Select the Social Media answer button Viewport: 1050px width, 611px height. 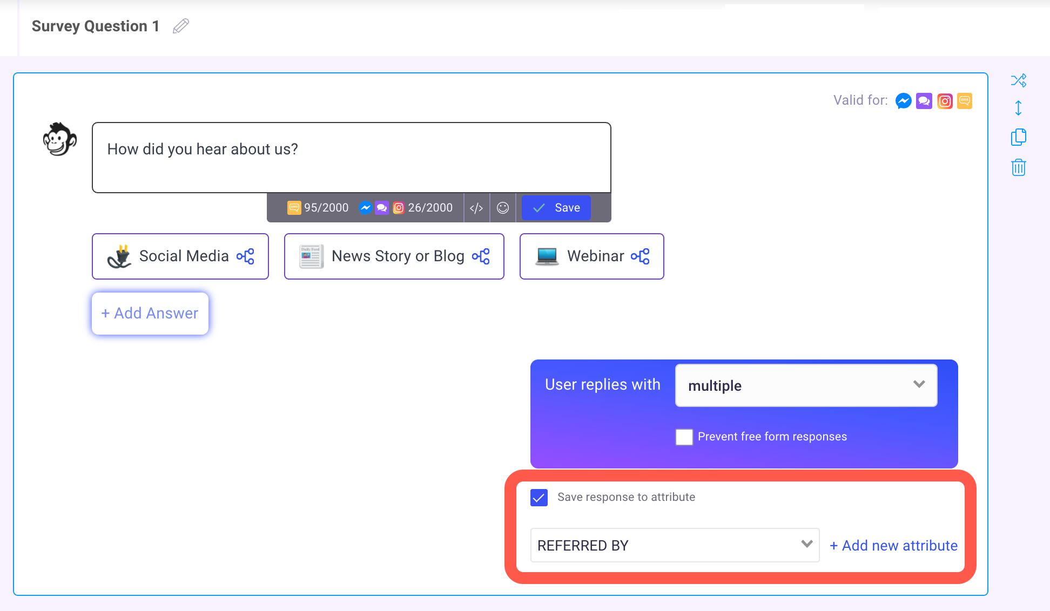pyautogui.click(x=180, y=256)
